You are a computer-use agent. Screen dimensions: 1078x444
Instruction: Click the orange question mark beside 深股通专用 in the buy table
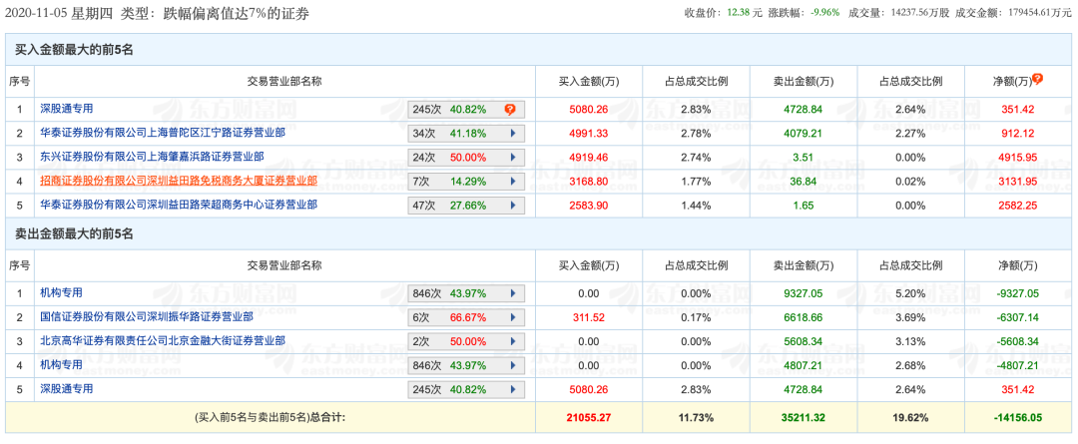click(509, 109)
